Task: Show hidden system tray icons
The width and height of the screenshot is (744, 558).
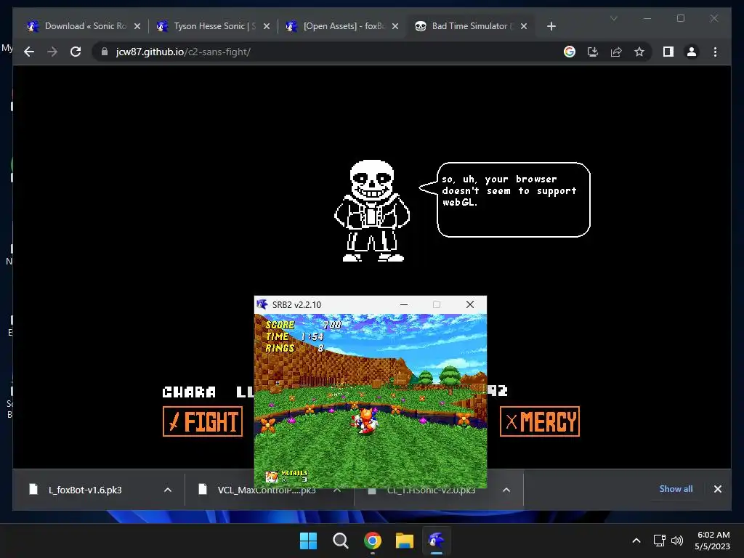Action: point(636,541)
